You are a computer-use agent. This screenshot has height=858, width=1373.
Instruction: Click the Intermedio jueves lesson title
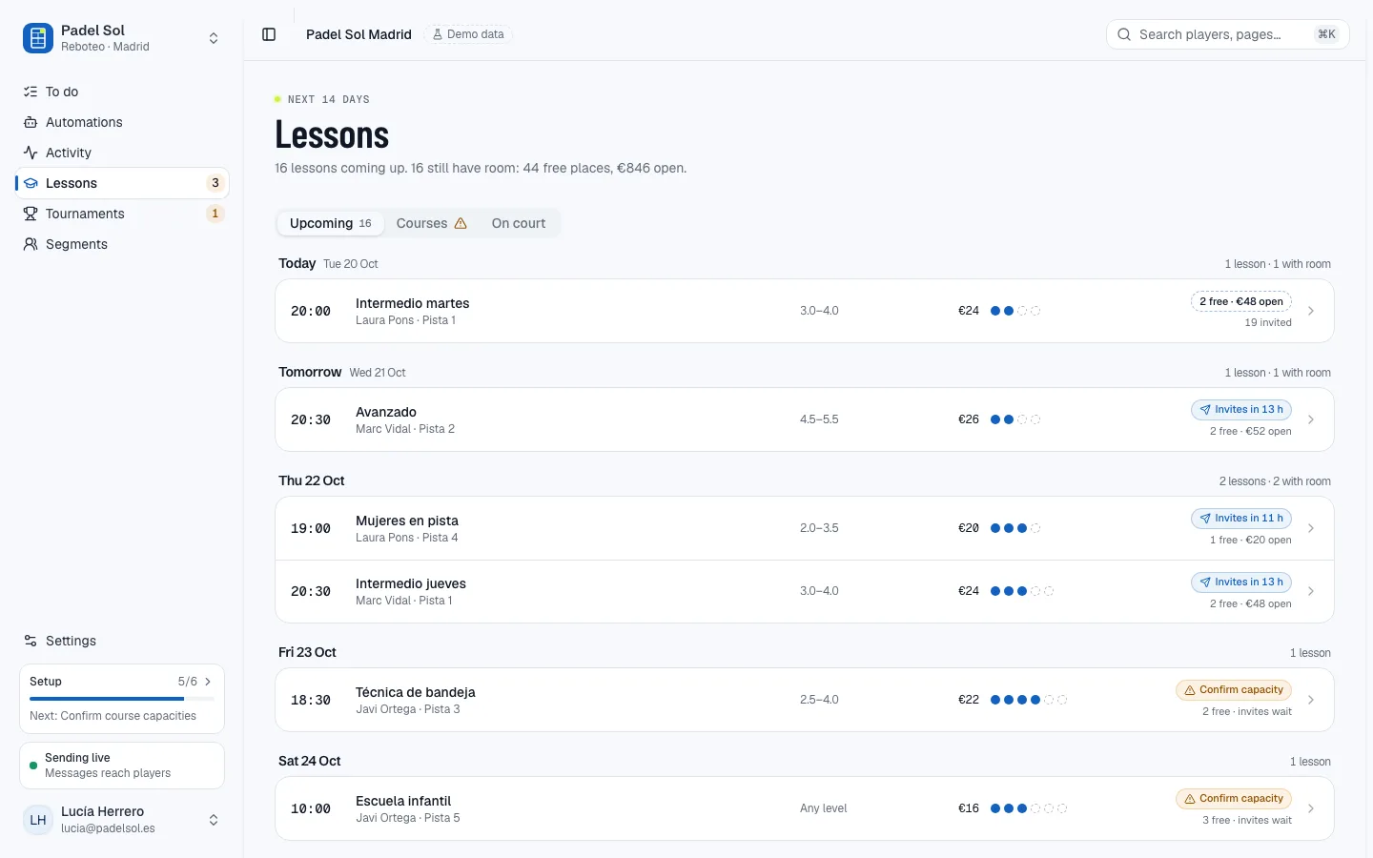pyautogui.click(x=411, y=583)
